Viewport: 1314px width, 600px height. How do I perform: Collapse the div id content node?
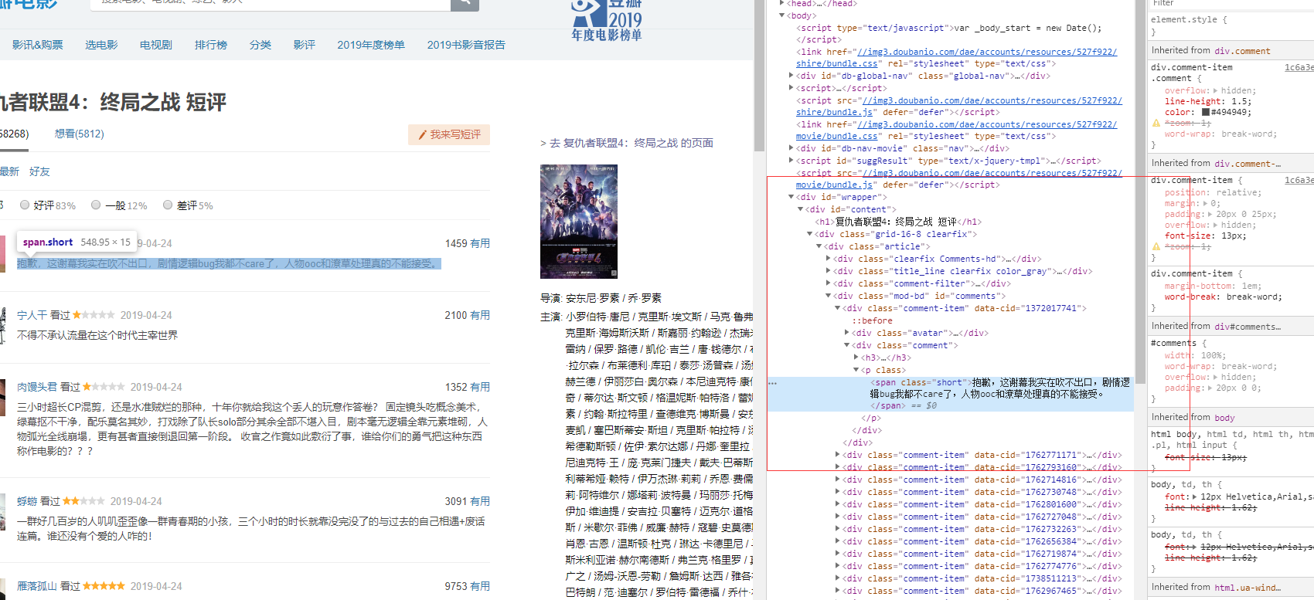(800, 209)
